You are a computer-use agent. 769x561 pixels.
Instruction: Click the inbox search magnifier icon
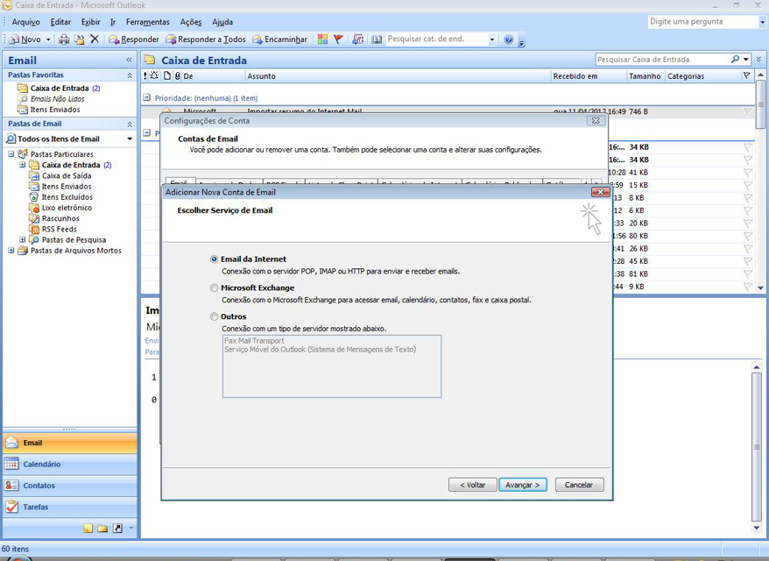point(735,60)
